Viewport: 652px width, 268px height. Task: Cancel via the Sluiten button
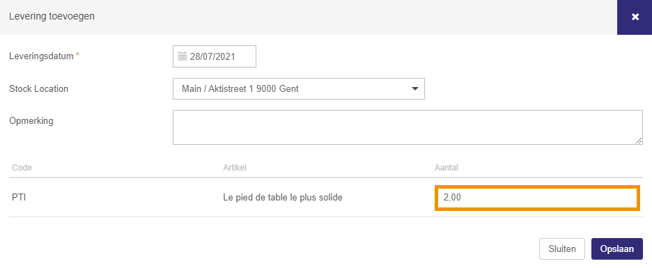click(561, 249)
